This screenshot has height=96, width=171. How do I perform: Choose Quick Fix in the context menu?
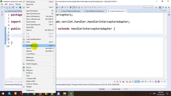[39, 46]
